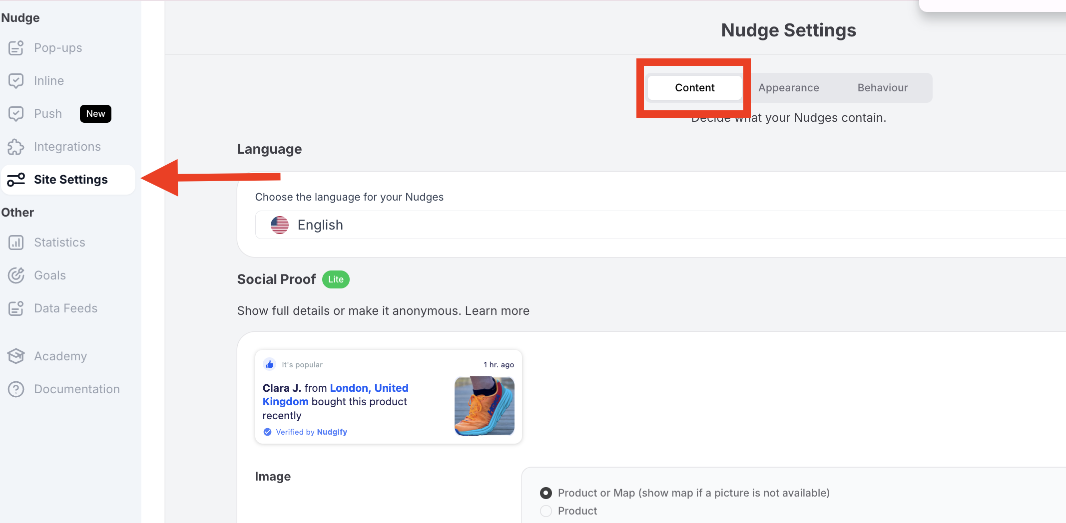Open Documentation from sidebar
Image resolution: width=1066 pixels, height=523 pixels.
(x=77, y=389)
